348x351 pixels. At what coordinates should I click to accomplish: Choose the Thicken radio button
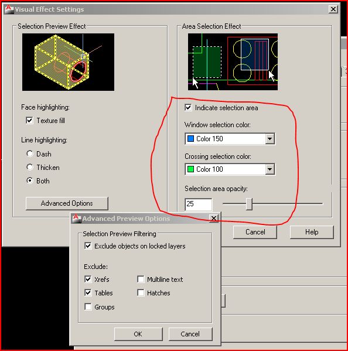[x=30, y=167]
